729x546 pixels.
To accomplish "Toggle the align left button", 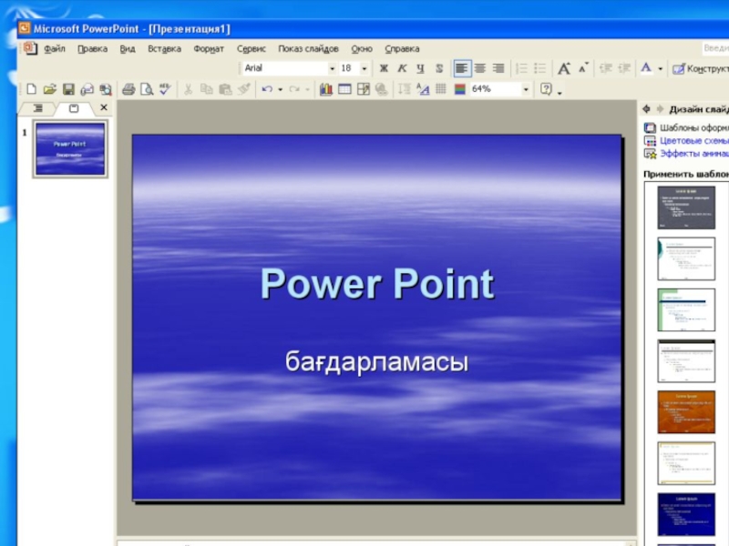I will 462,69.
